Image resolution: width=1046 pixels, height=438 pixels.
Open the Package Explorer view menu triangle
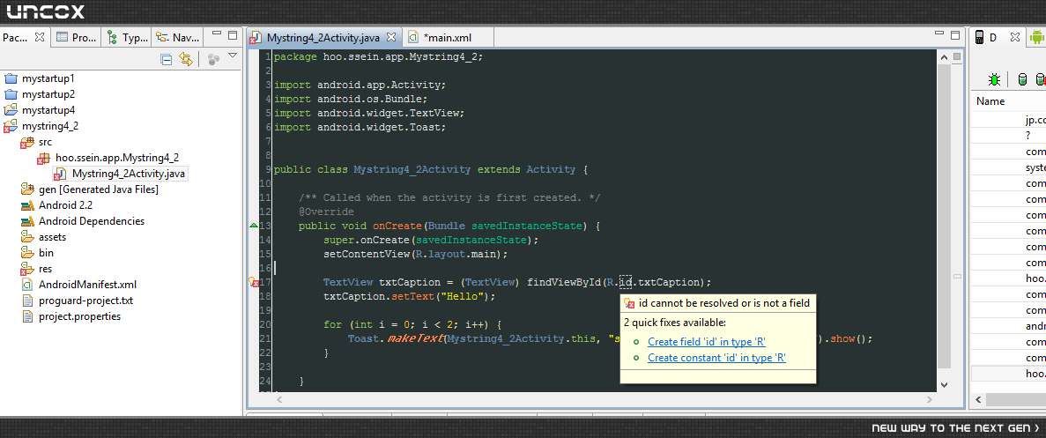(x=232, y=56)
